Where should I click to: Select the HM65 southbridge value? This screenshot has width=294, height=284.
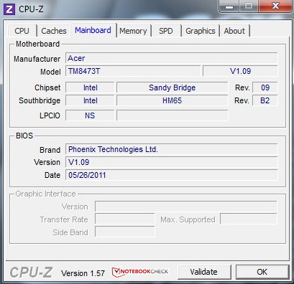tap(173, 100)
